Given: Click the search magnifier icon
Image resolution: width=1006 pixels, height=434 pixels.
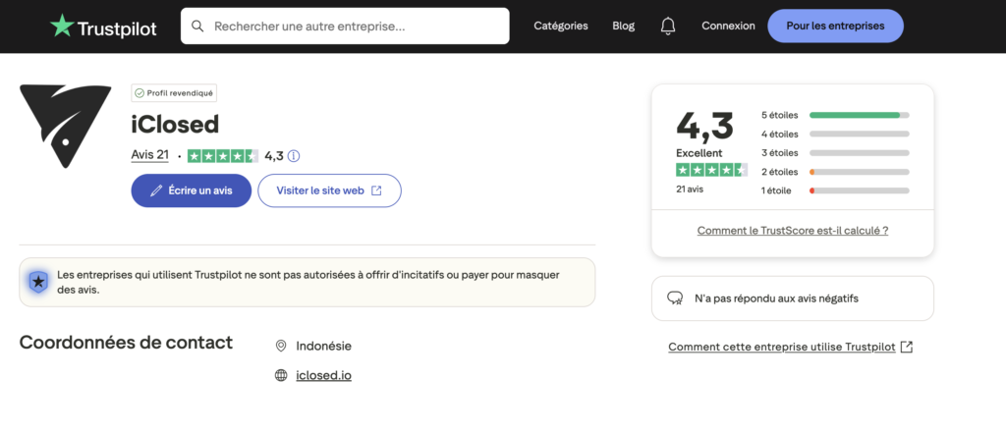Looking at the screenshot, I should point(198,27).
